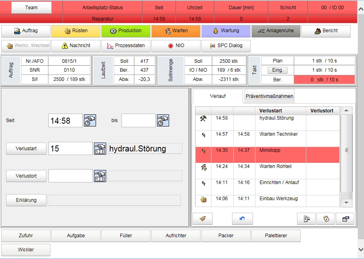Screen dimensions: 364x259
Task: Click the Verlustort code input field
Action: click(70, 176)
